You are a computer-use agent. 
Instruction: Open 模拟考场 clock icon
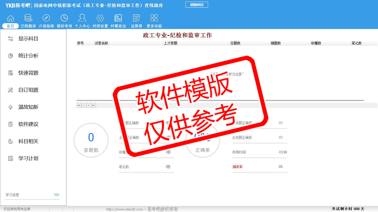[x=64, y=18]
